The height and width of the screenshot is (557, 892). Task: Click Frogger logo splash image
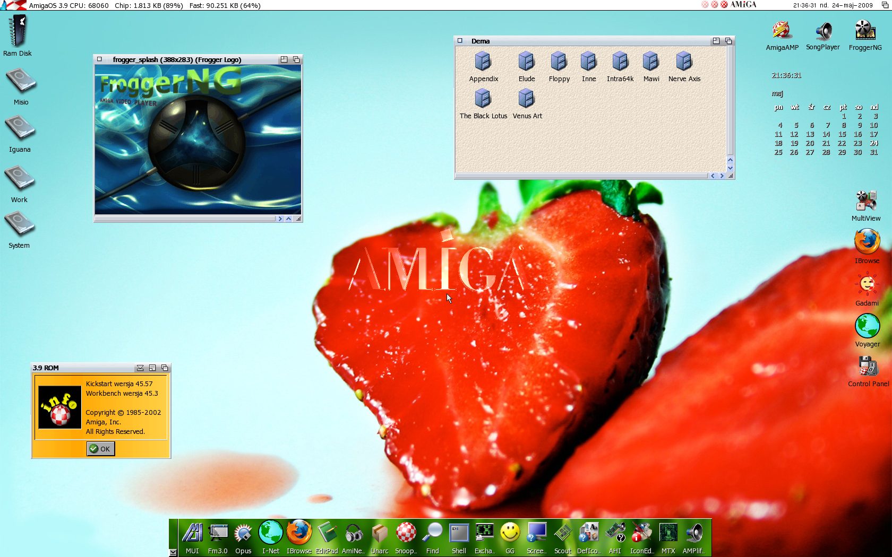[x=198, y=140]
